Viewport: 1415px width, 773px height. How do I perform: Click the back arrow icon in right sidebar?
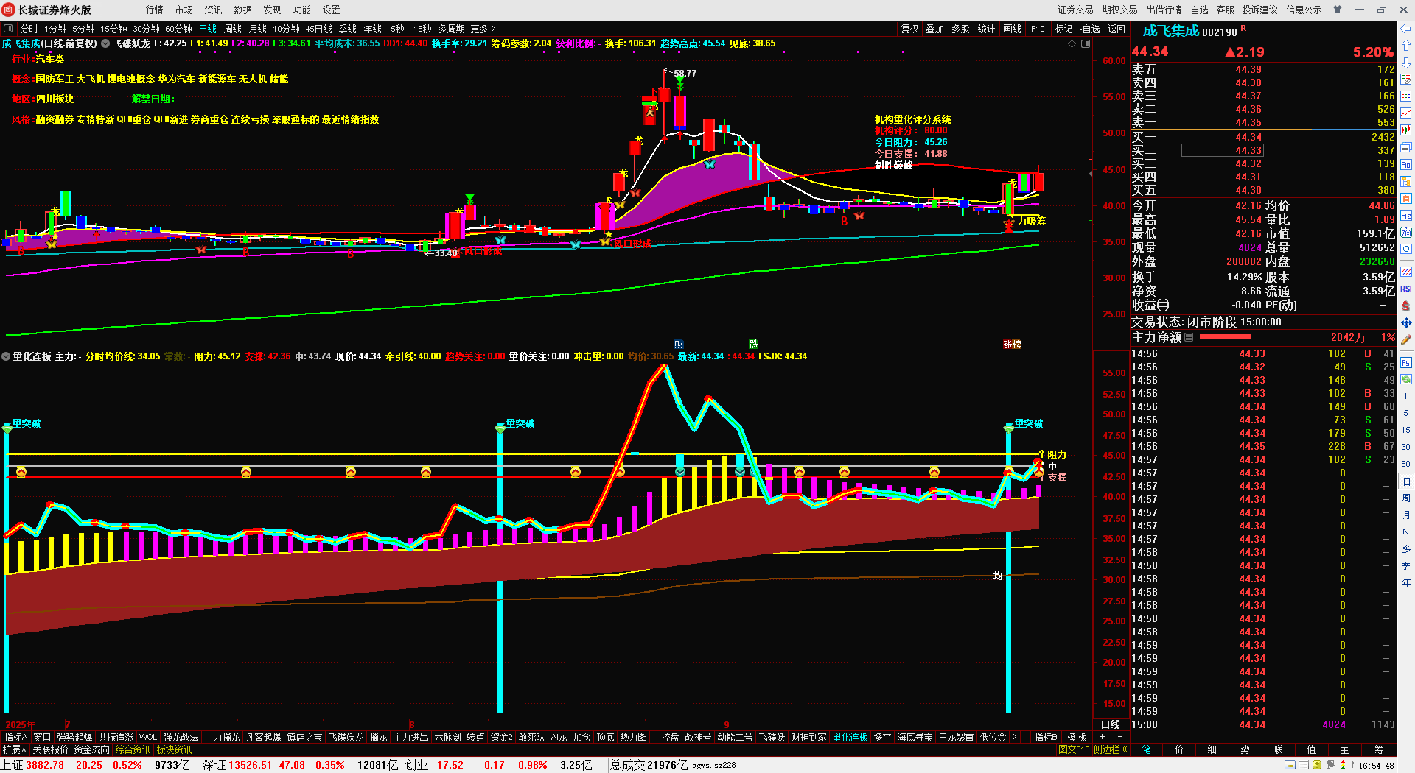point(1406,29)
